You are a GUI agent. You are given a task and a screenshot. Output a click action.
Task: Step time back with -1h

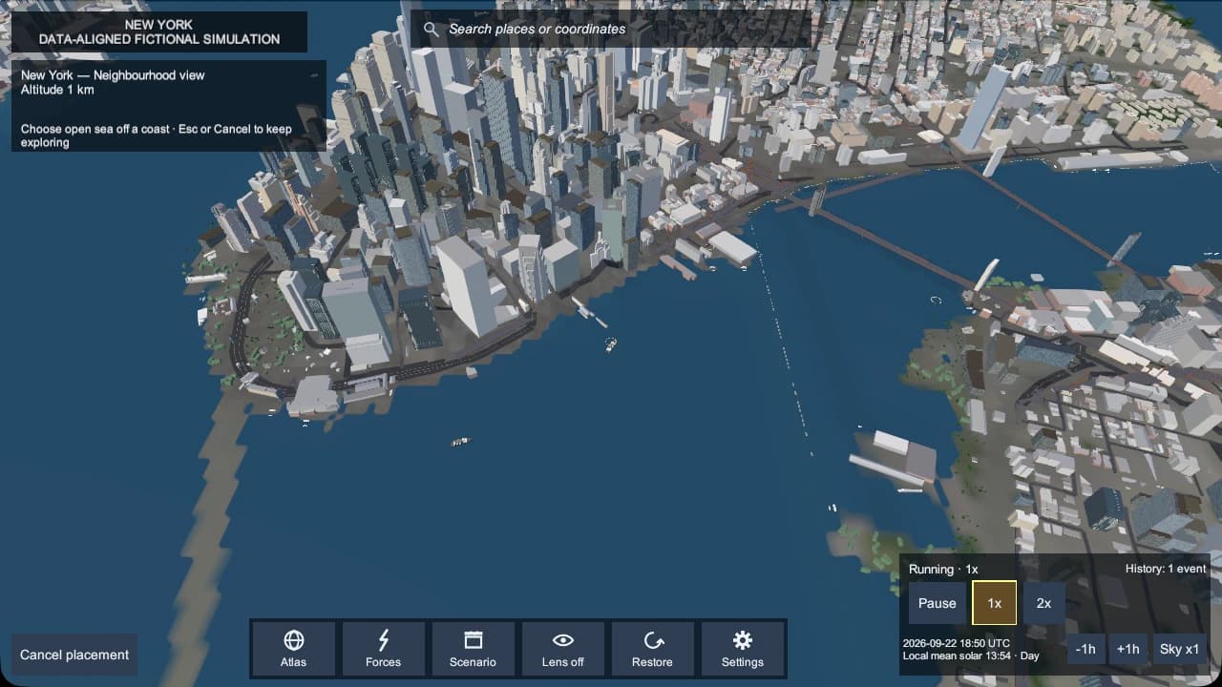coord(1085,649)
